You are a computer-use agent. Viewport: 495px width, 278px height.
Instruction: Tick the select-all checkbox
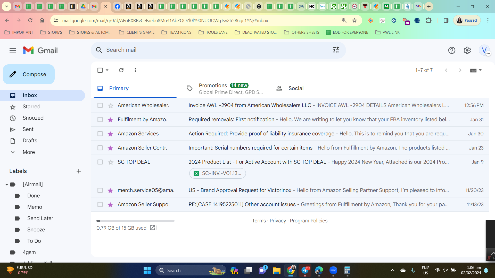coord(100,70)
